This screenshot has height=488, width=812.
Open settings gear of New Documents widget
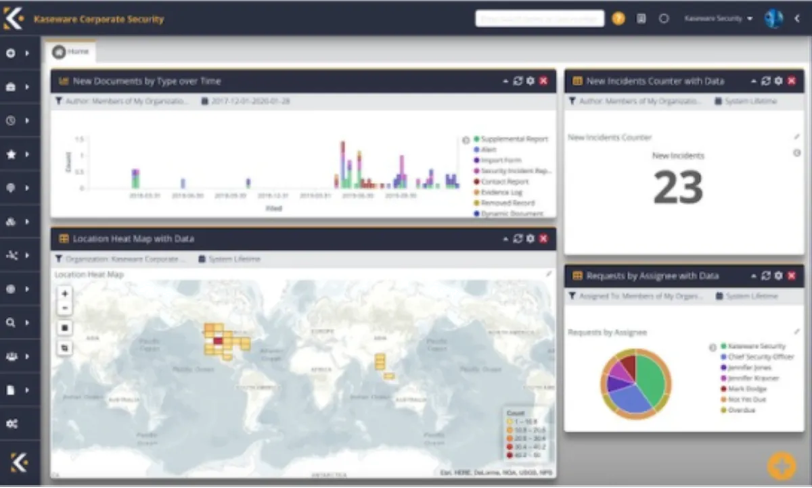point(530,80)
